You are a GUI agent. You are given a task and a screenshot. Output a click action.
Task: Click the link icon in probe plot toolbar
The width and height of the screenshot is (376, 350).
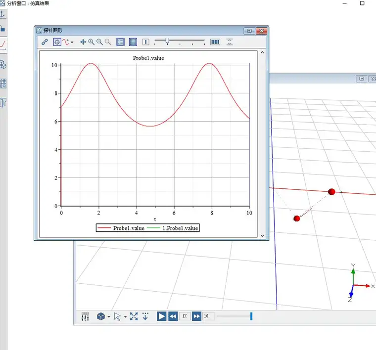45,42
